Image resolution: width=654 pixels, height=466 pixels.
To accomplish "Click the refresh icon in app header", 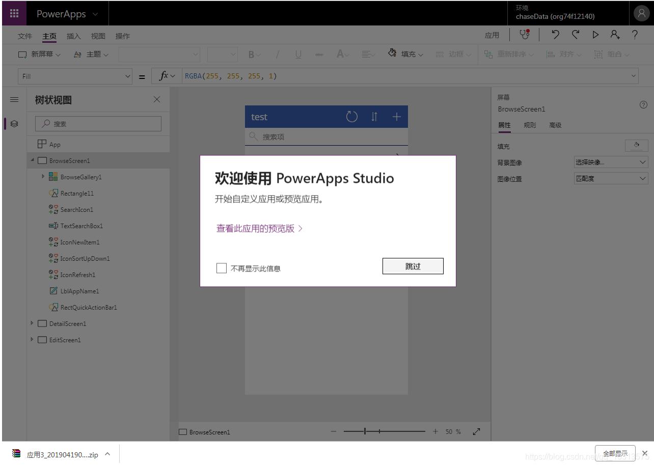I will pyautogui.click(x=352, y=117).
